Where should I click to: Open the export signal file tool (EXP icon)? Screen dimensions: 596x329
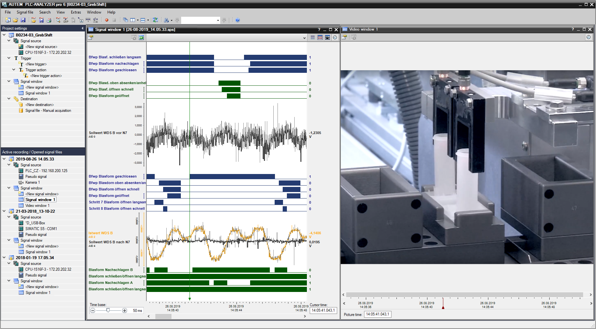pyautogui.click(x=66, y=20)
